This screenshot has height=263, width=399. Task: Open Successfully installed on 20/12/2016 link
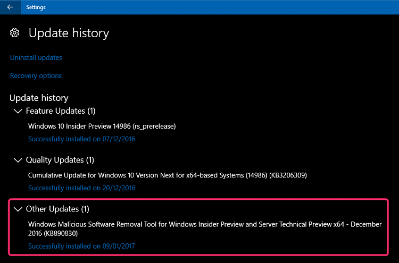[81, 188]
